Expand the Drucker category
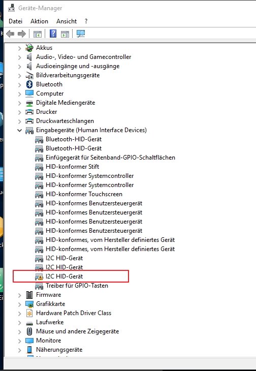256x371 pixels. (20, 112)
